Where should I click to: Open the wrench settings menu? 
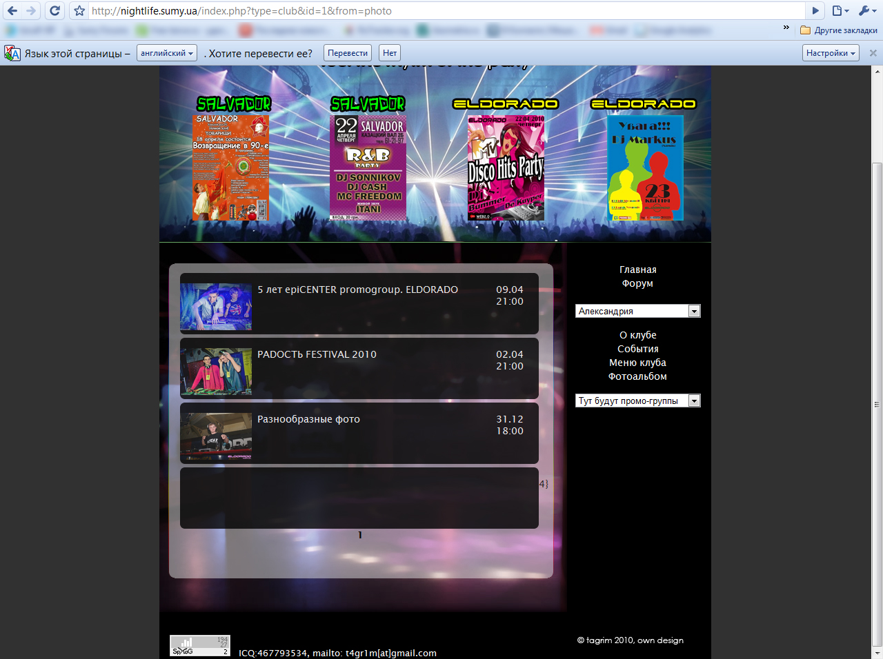point(866,10)
